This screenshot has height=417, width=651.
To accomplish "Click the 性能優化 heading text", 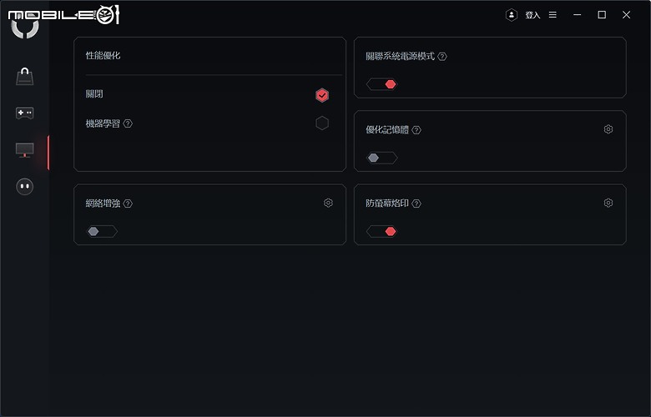I will 103,56.
